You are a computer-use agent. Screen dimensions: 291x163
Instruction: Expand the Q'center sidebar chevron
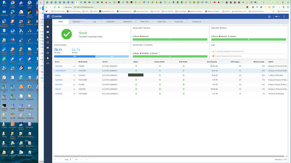point(48,21)
